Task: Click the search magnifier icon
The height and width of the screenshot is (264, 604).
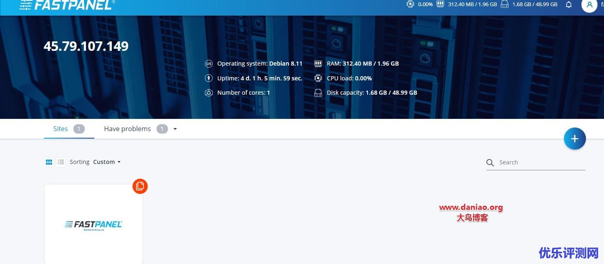Action: (x=490, y=163)
